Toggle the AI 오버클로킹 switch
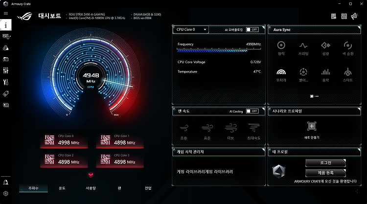The height and width of the screenshot is (204, 367). click(x=252, y=29)
